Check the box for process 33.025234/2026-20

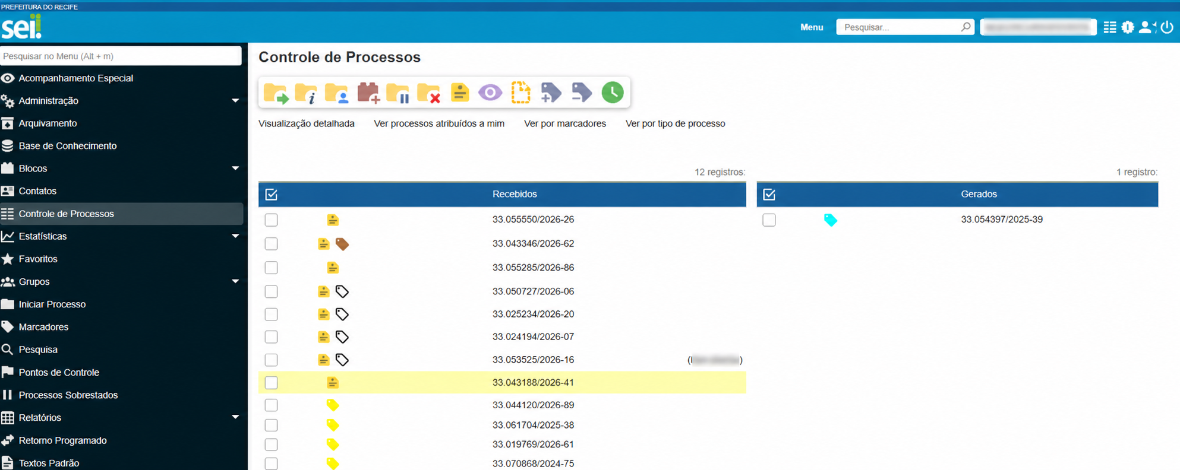(x=272, y=315)
